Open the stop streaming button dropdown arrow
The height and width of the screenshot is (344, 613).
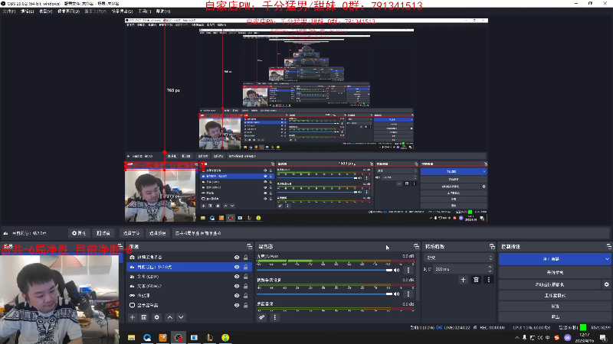[x=607, y=259]
